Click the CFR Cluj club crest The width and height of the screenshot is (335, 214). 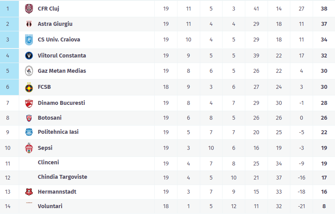(29, 9)
